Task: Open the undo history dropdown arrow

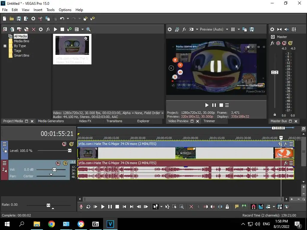Action: (x=68, y=19)
